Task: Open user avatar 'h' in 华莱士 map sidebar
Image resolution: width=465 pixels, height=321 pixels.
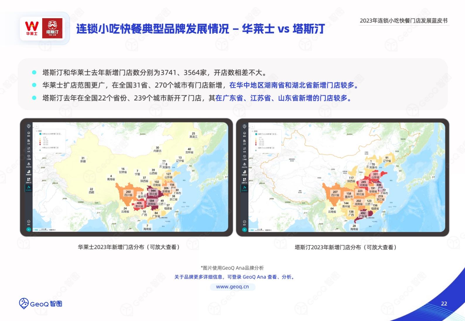Action: pyautogui.click(x=29, y=229)
